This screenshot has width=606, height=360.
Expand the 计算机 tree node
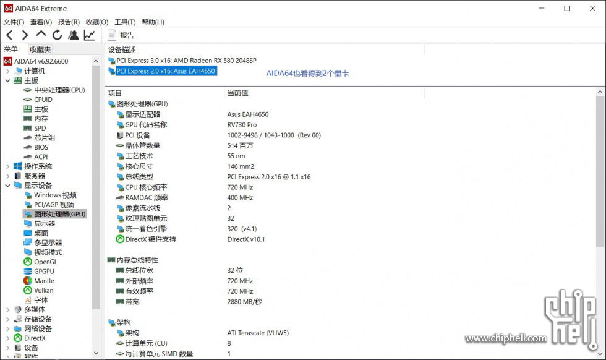pyautogui.click(x=7, y=71)
